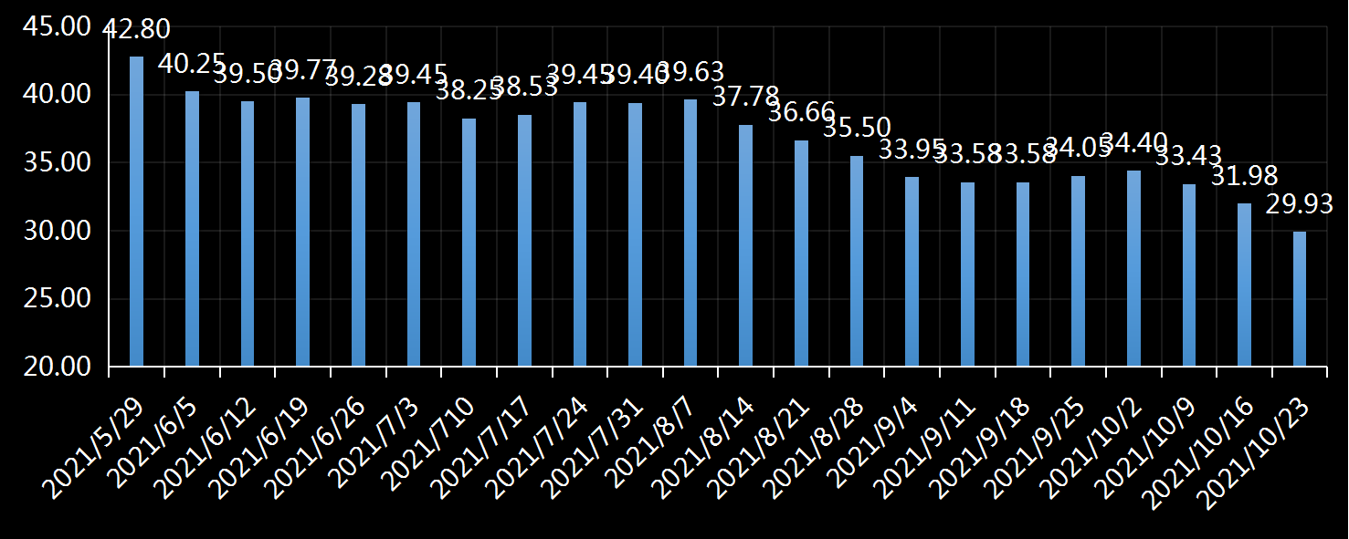1349x539 pixels.
Task: Click the 45.00 y-axis label
Action: 57,27
